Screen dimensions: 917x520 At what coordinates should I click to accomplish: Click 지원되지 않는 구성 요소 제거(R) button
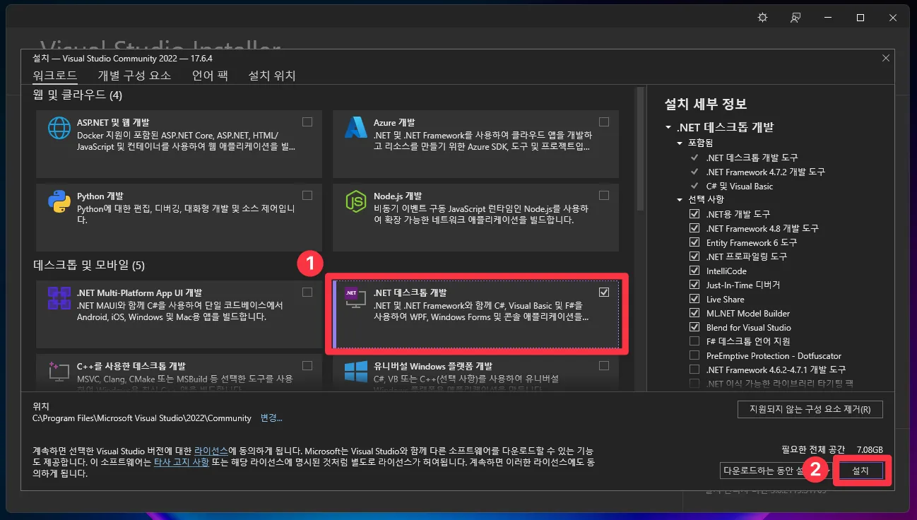810,409
